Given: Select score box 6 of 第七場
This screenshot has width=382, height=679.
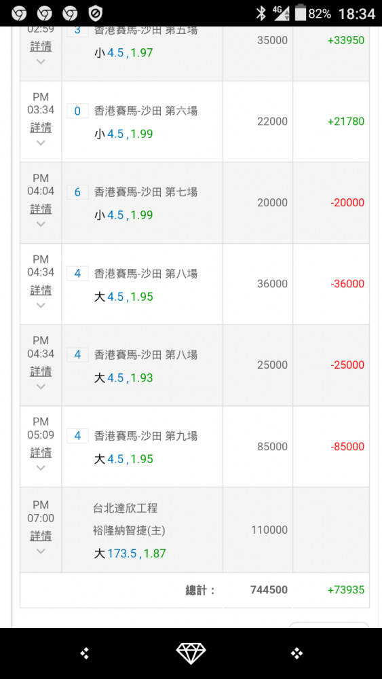Looking at the screenshot, I should [x=77, y=192].
